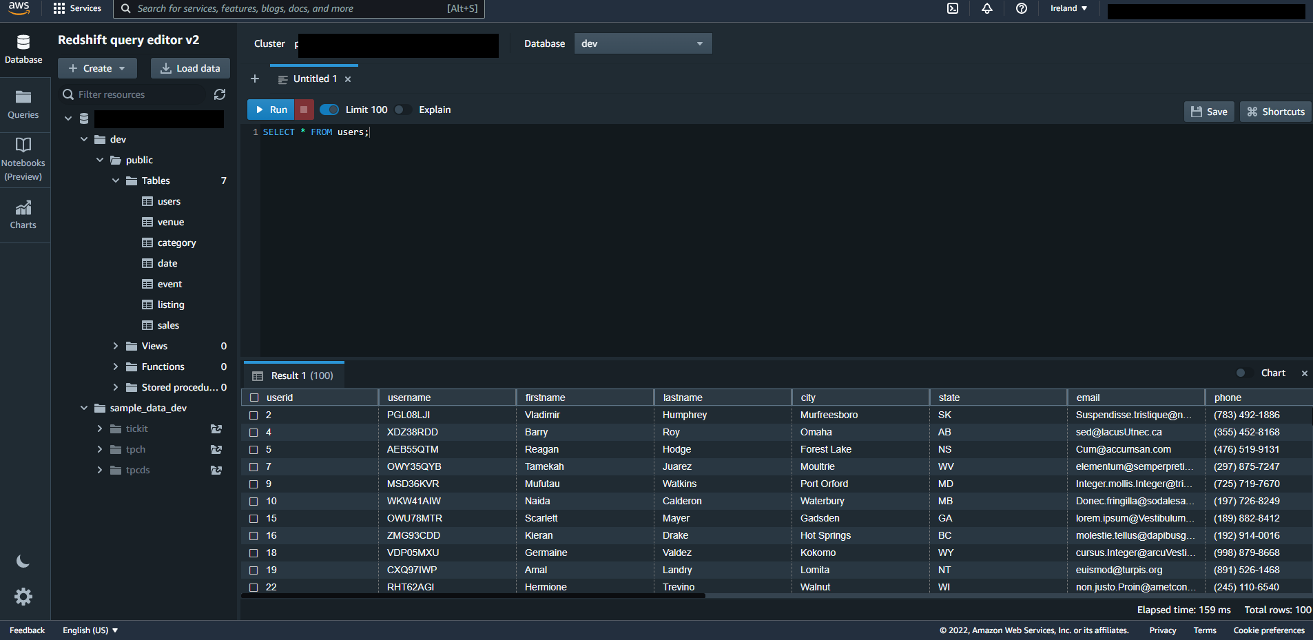Add a new editor tab with plus icon

255,79
